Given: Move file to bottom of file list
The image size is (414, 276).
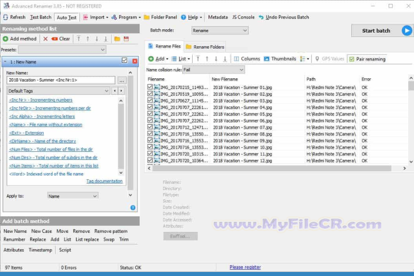Looking at the screenshot, I should (225, 59).
